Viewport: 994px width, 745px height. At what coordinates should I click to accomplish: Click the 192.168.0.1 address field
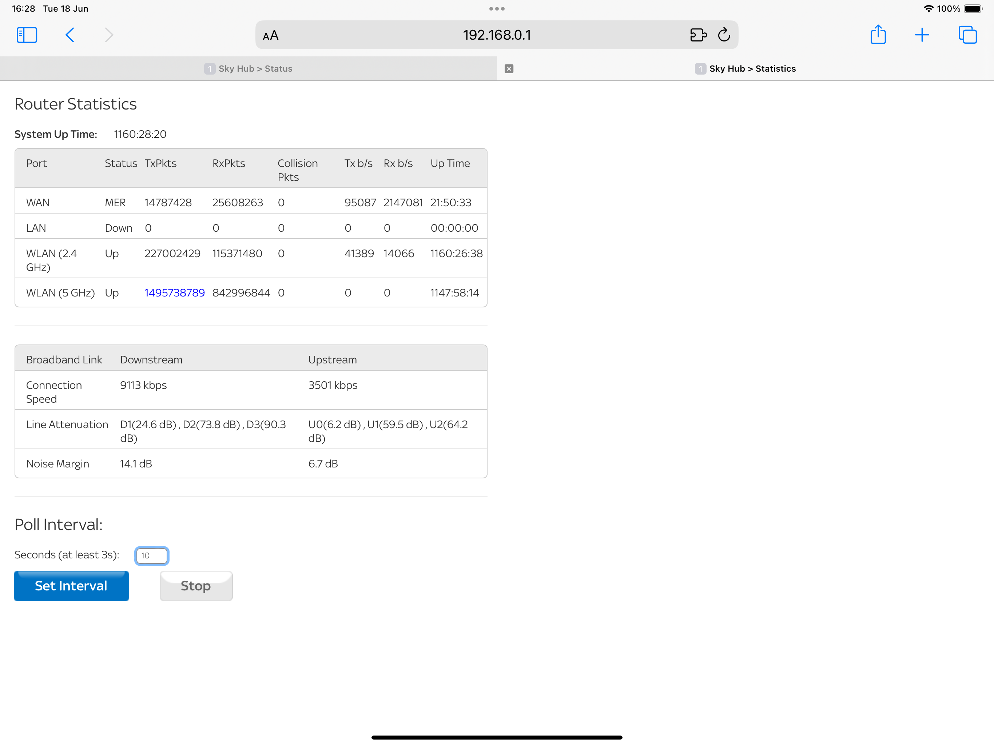point(497,35)
